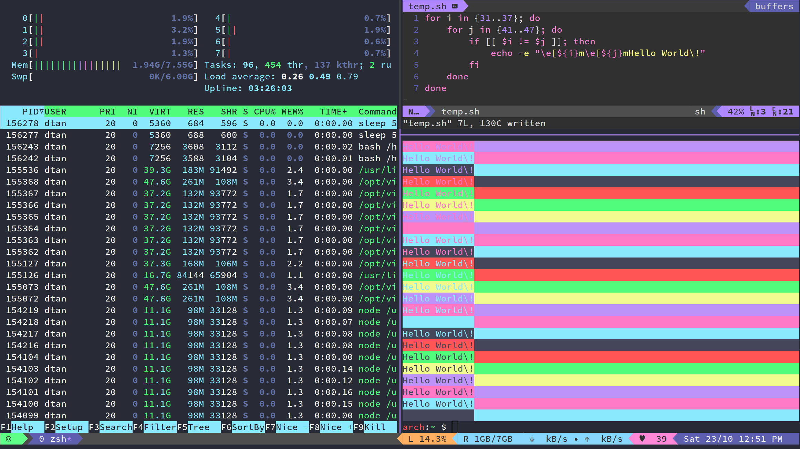This screenshot has height=449, width=800.
Task: Click the heart battery icon showing 39
Action: tap(641, 439)
